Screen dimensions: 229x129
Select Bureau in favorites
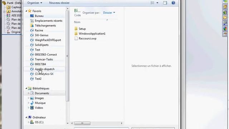[39, 16]
